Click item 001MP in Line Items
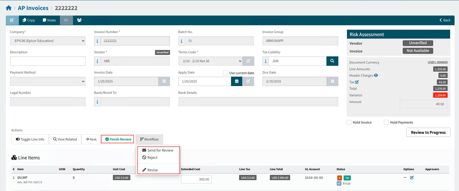Screen dimensions: 459x191 coord(22,178)
